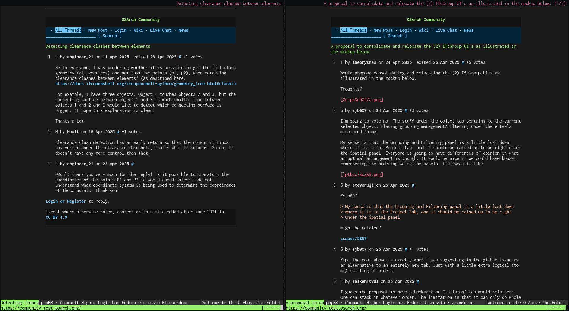569x311 pixels.
Task: Open the issues/5857 link
Action: point(354,239)
